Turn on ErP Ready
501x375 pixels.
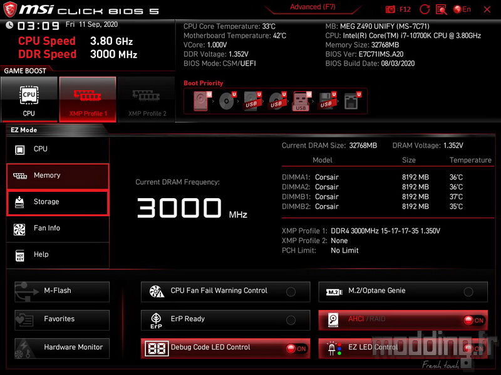225,320
